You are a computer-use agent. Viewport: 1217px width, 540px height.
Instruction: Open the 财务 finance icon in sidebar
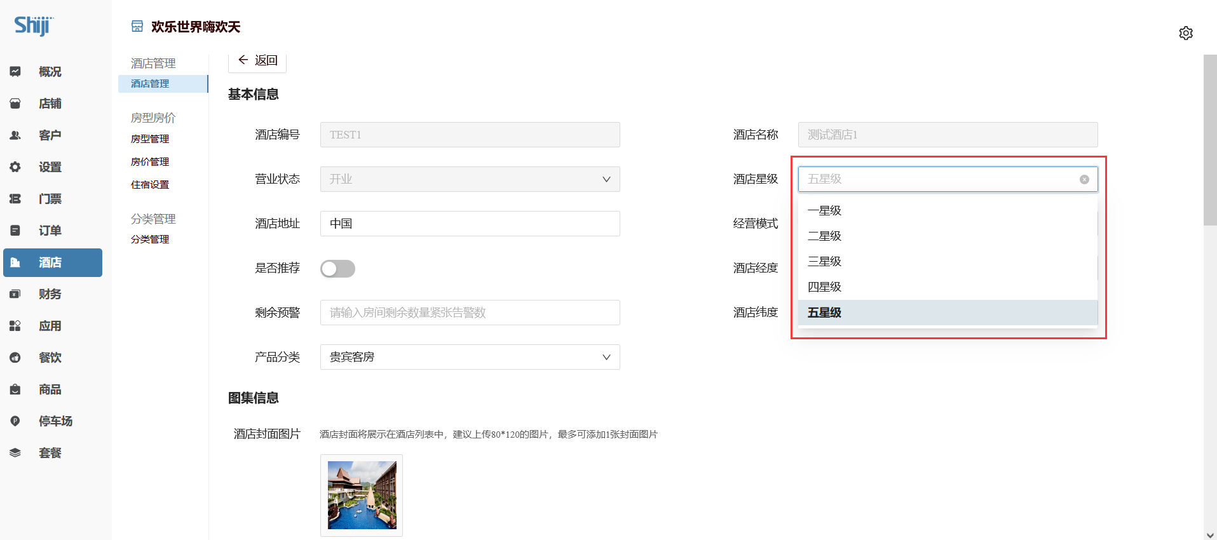pyautogui.click(x=15, y=294)
